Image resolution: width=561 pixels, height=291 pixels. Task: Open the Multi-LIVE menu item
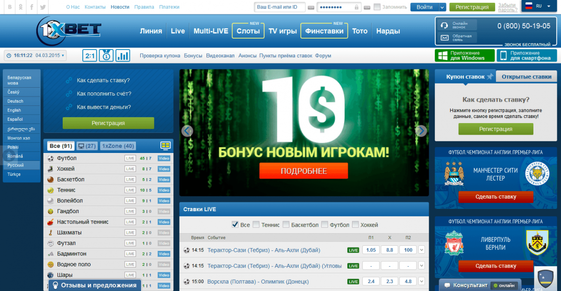(211, 31)
